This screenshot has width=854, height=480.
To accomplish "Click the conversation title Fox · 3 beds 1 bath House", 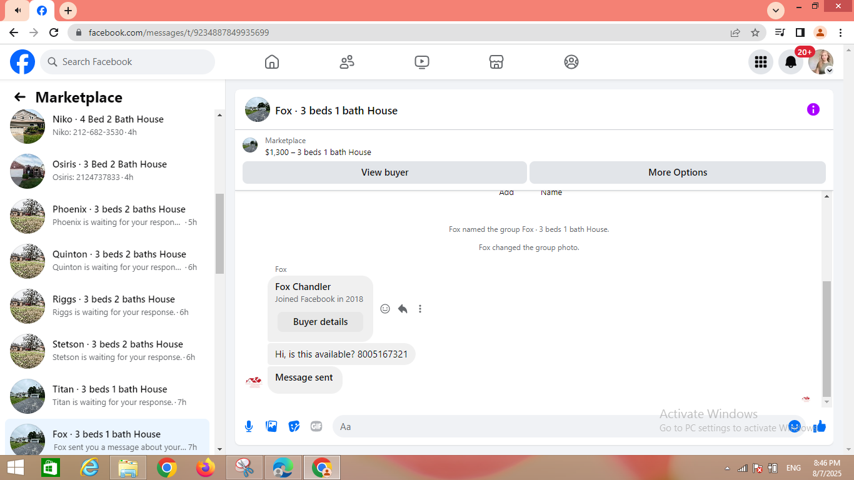I will [336, 111].
